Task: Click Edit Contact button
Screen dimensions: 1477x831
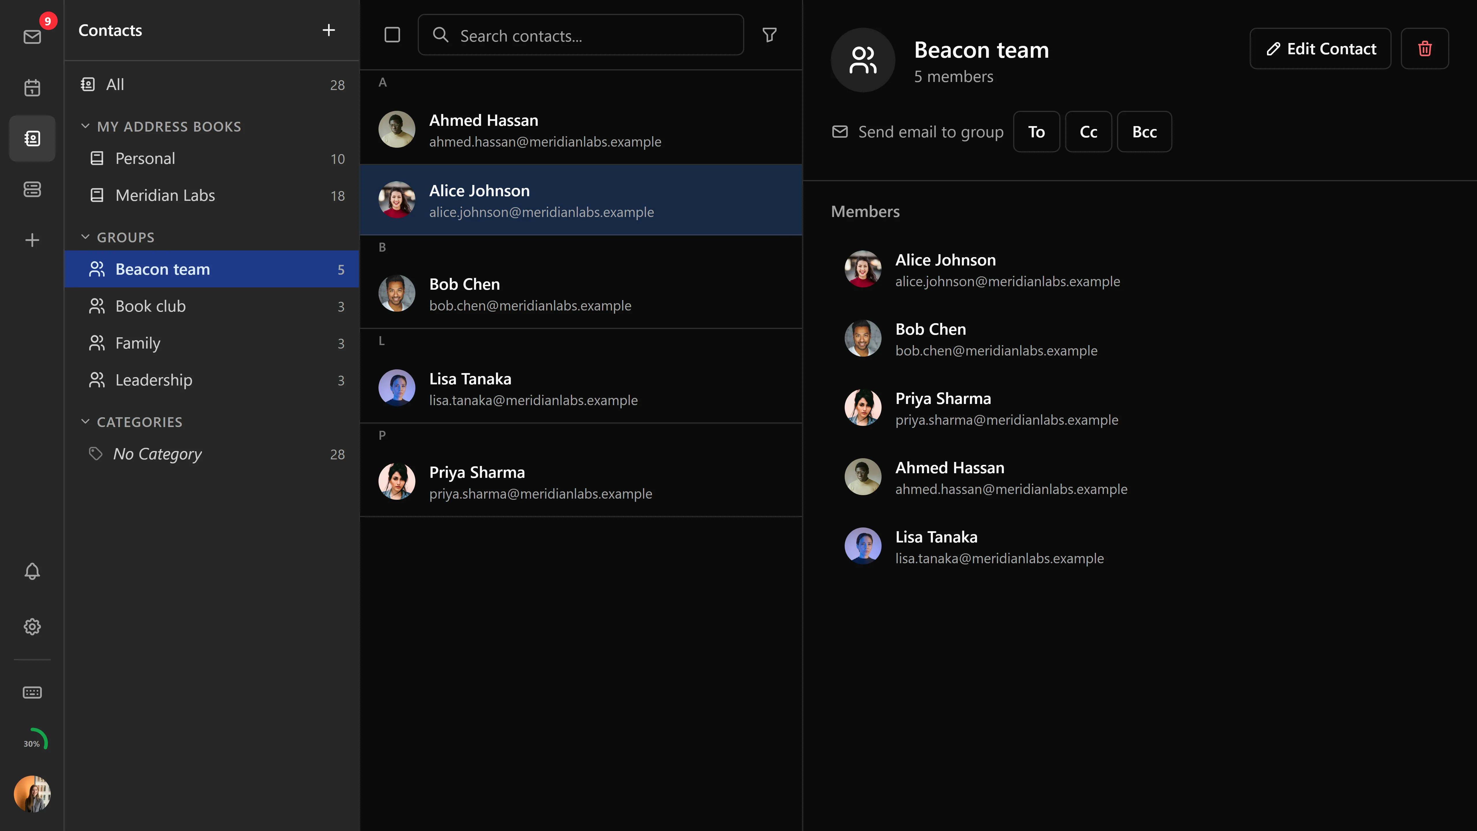Action: pyautogui.click(x=1320, y=49)
